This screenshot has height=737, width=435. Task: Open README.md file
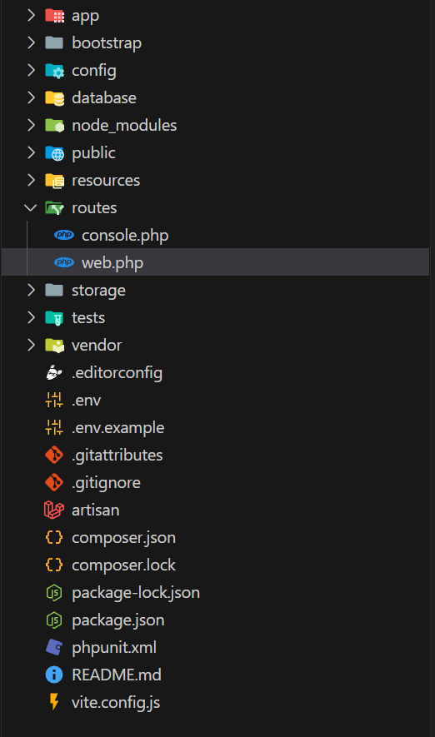[x=117, y=675]
